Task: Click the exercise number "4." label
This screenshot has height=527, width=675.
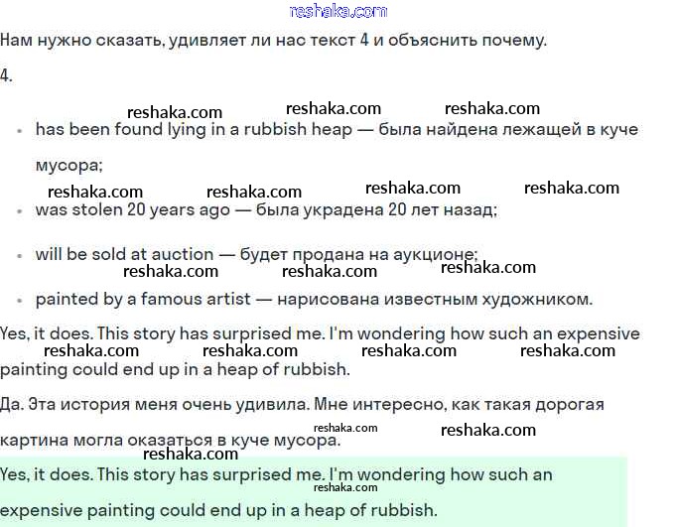Action: pyautogui.click(x=7, y=76)
